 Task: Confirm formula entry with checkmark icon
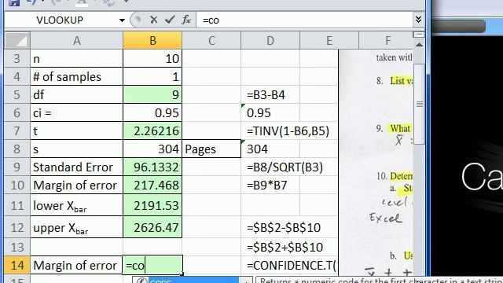170,20
